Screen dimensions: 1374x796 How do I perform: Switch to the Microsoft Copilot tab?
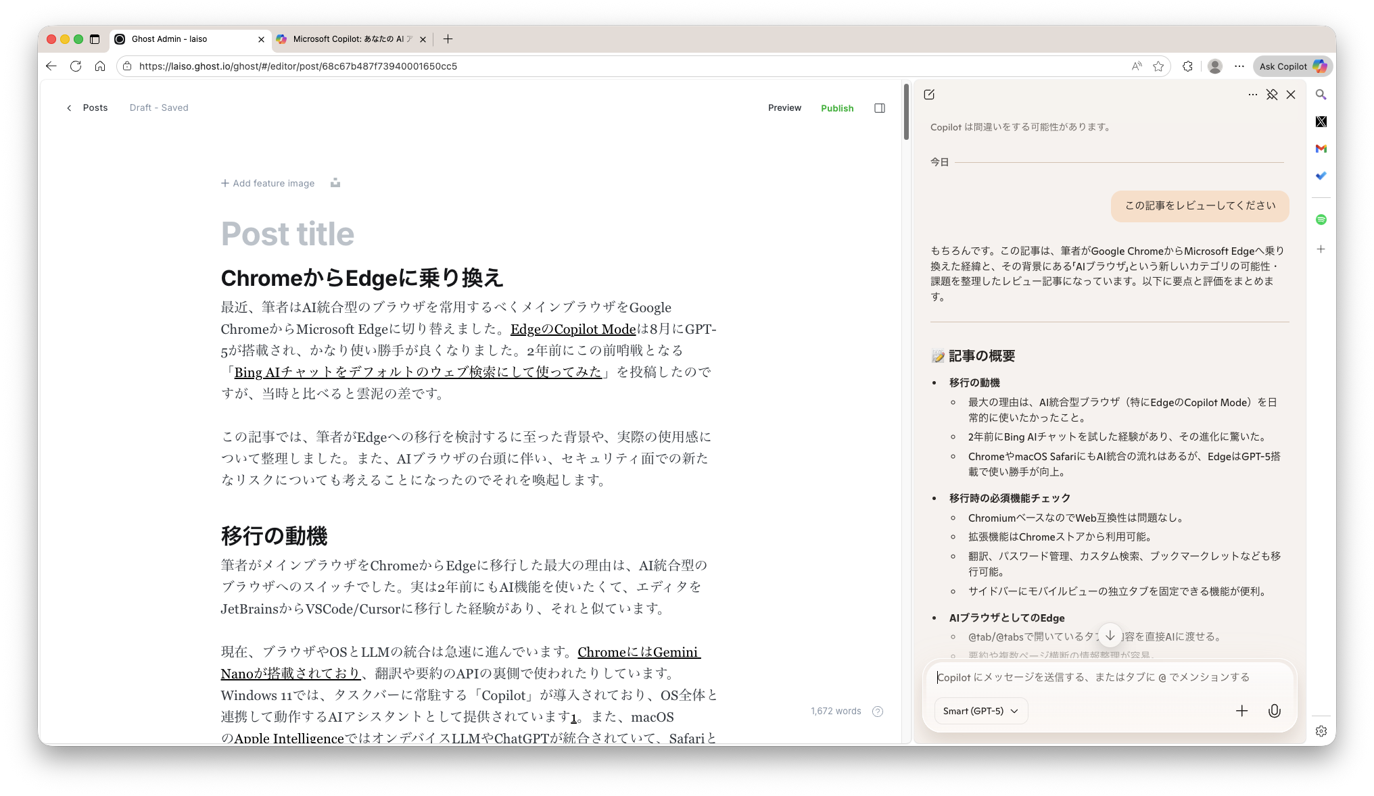coord(352,39)
